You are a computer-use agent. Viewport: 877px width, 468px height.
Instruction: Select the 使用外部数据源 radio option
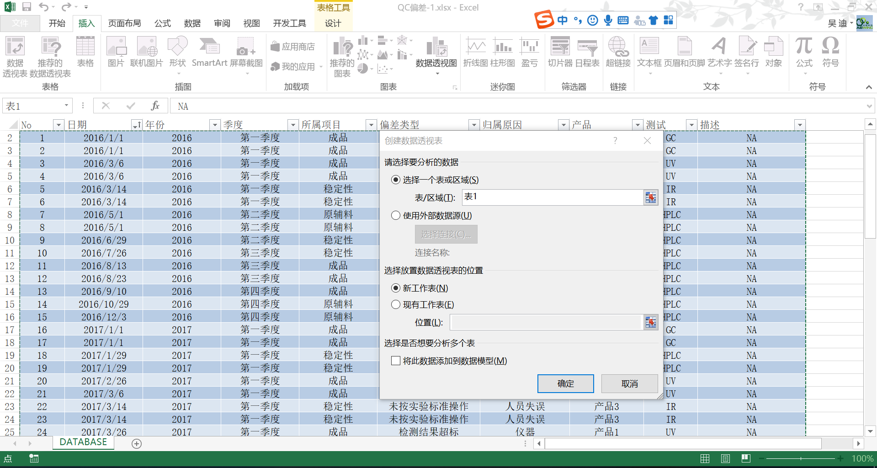(x=396, y=215)
